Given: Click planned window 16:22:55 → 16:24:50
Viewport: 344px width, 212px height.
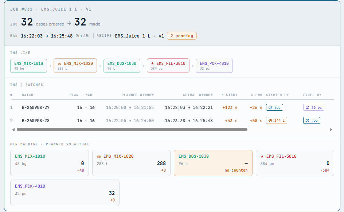Looking at the screenshot, I should (x=130, y=121).
